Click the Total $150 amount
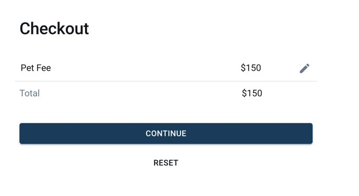This screenshot has height=196, width=359. (x=252, y=93)
